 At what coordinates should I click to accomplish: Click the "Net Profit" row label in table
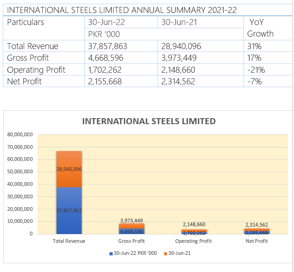(x=24, y=82)
